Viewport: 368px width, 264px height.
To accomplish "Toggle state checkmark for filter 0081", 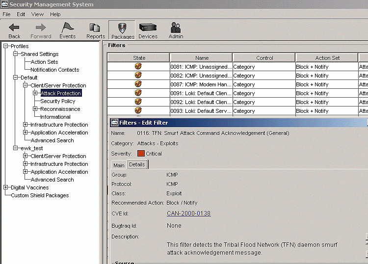I will (x=138, y=67).
